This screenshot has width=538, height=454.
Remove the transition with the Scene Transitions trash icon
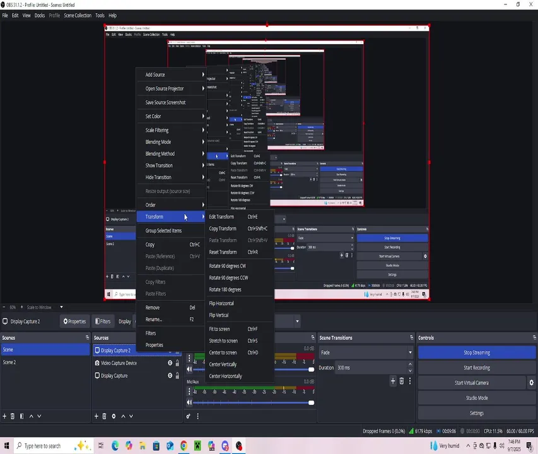[401, 381]
